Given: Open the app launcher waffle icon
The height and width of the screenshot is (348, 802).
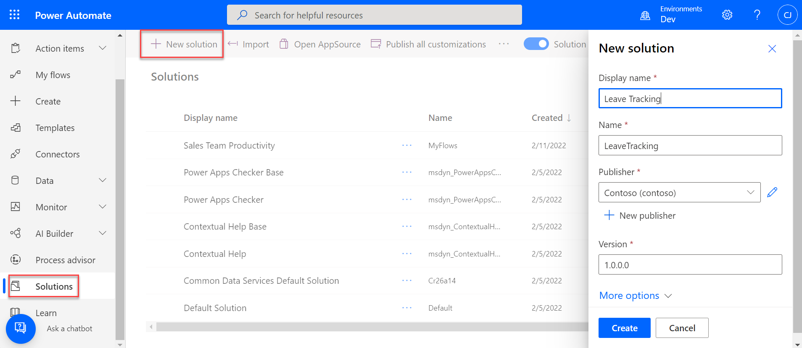Looking at the screenshot, I should 14,15.
